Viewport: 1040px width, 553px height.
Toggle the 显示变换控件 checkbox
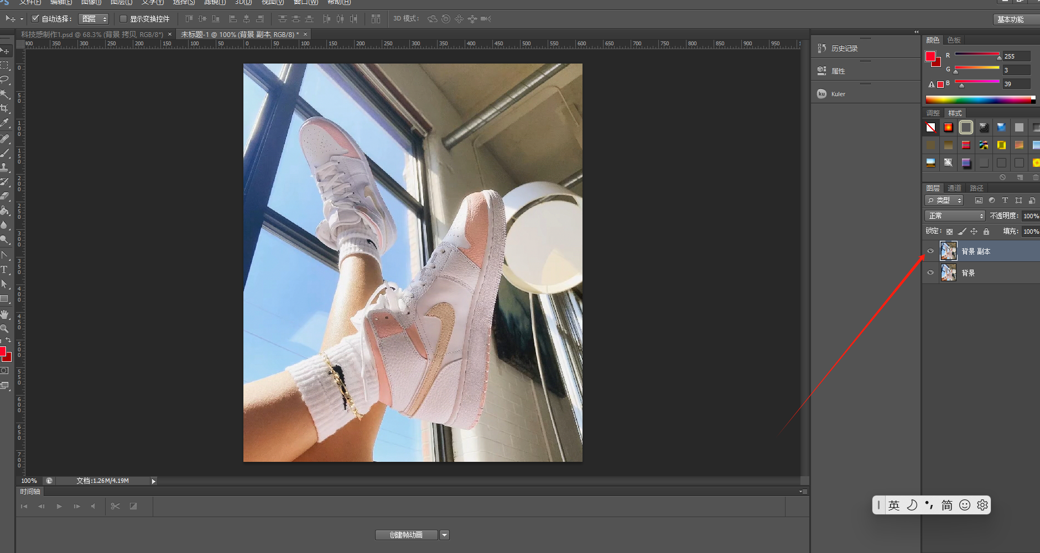[123, 19]
